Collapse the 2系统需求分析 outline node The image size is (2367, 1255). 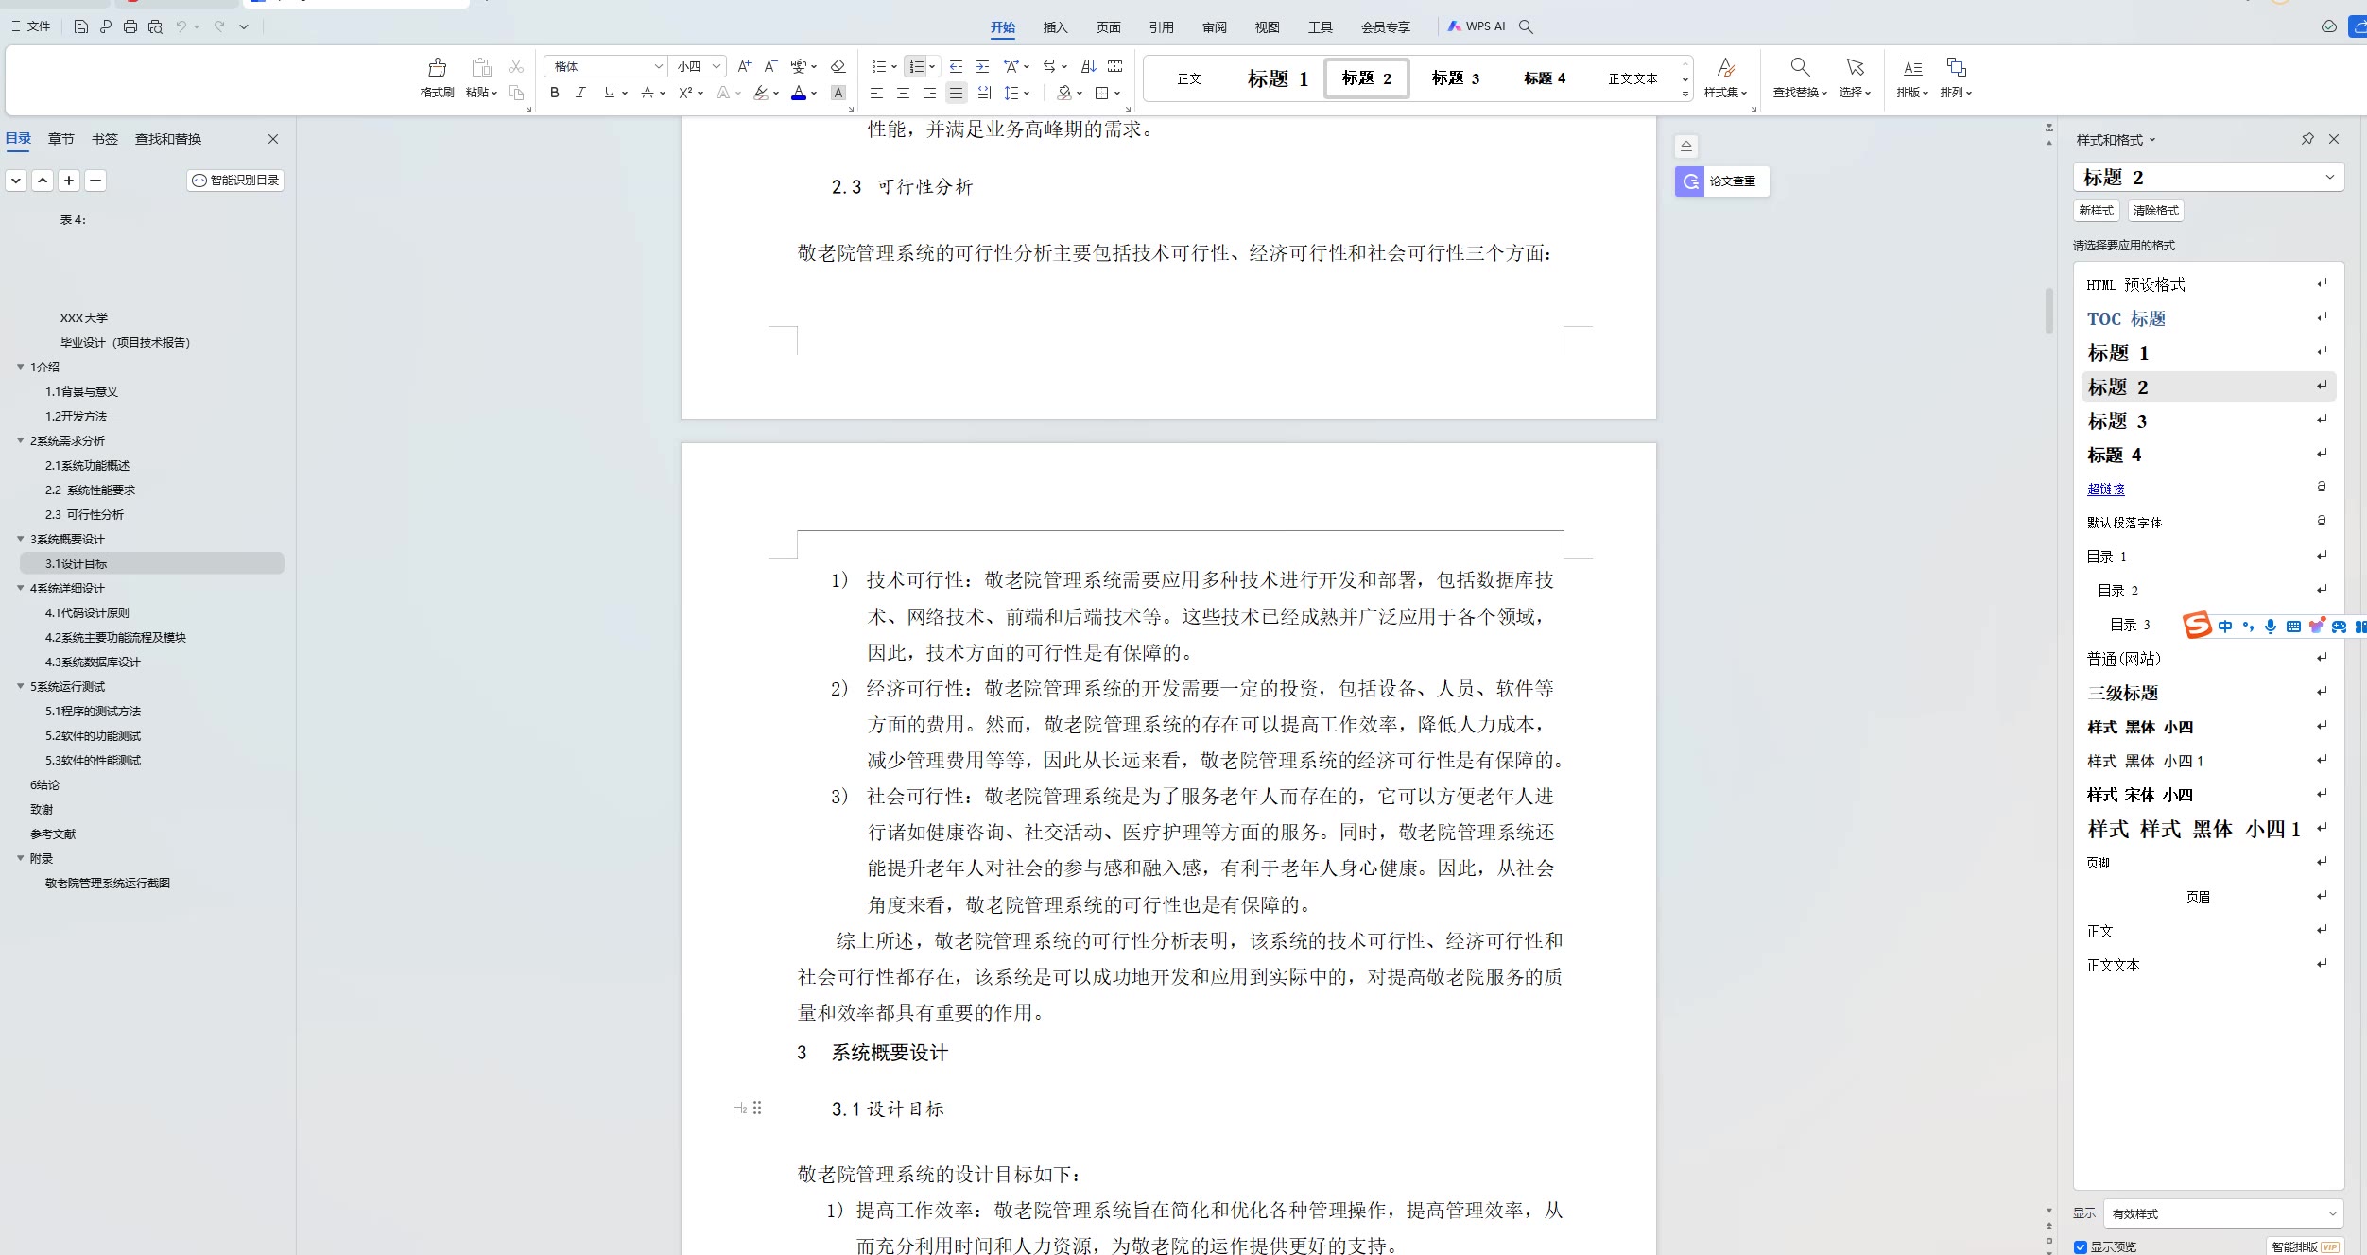21,440
